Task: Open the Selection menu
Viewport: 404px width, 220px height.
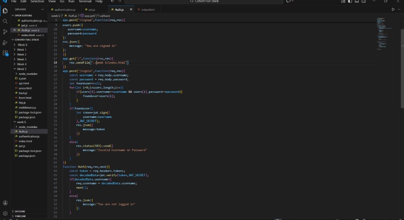Action: pyautogui.click(x=37, y=1)
